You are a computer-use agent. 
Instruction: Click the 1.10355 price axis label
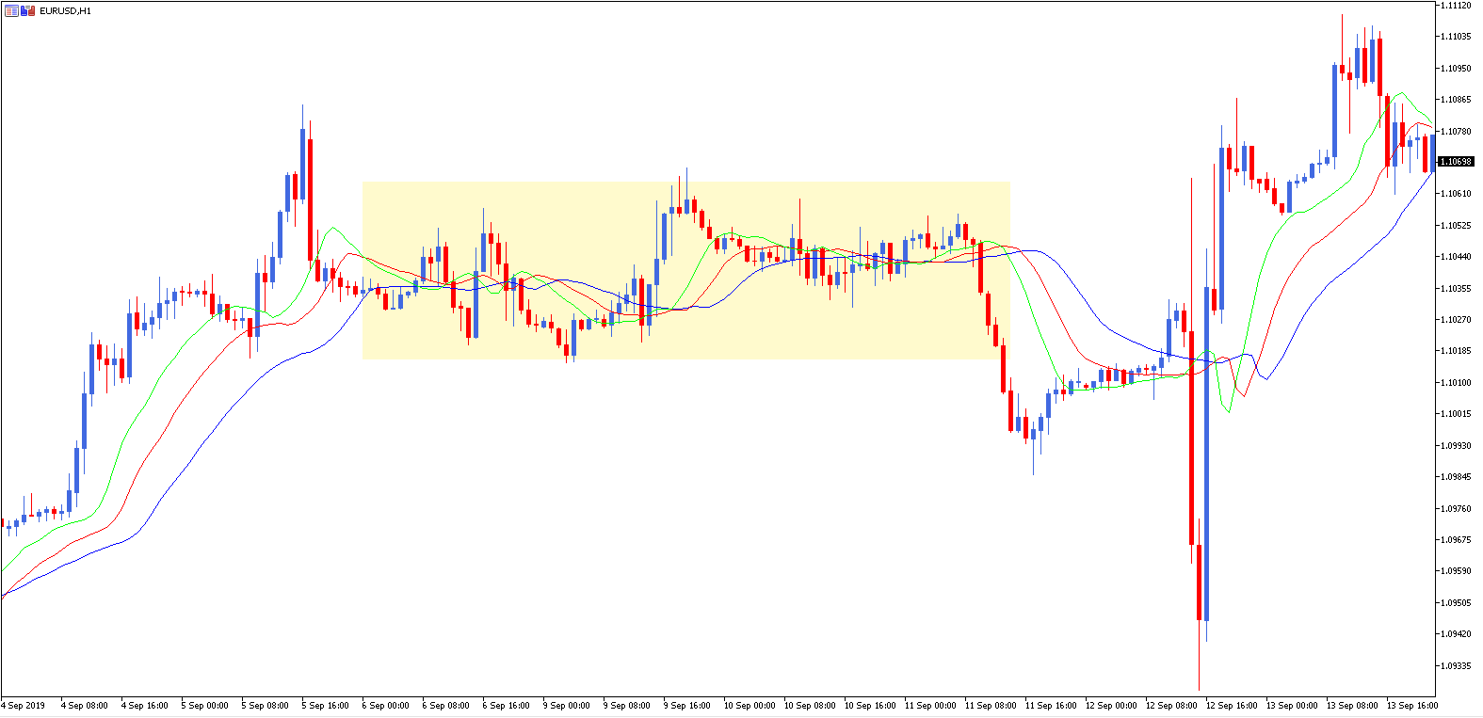coord(1456,288)
